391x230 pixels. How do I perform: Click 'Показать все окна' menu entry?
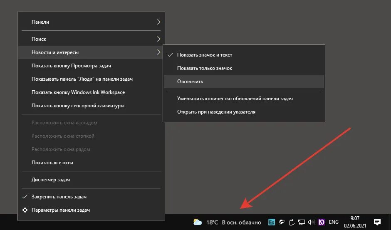(91, 163)
